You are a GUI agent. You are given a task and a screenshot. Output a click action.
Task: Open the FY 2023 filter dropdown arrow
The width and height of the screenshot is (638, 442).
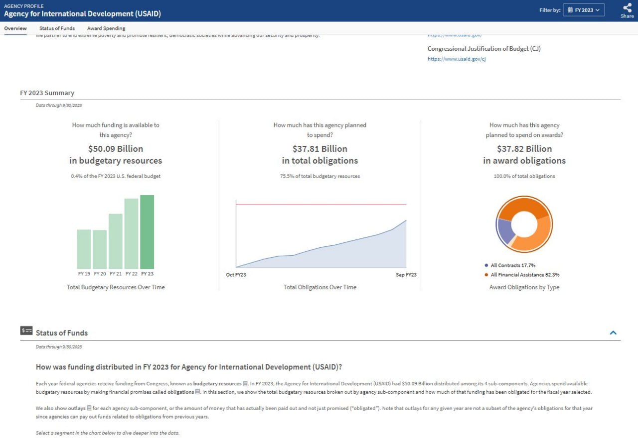coord(598,10)
